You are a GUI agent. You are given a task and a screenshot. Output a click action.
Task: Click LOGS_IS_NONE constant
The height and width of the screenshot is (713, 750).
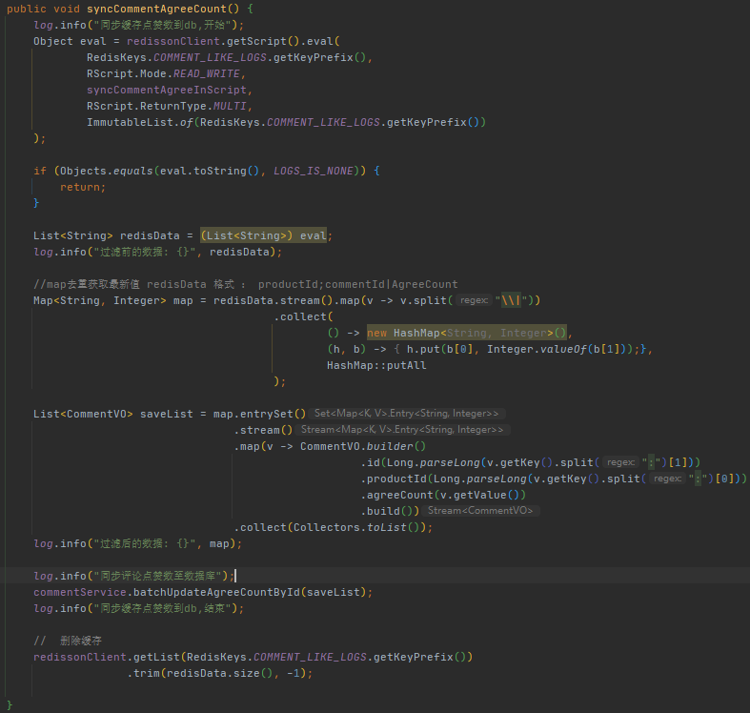(314, 171)
